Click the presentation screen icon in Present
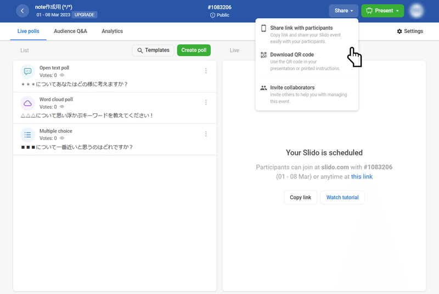Image resolution: width=439 pixels, height=294 pixels. coord(369,11)
